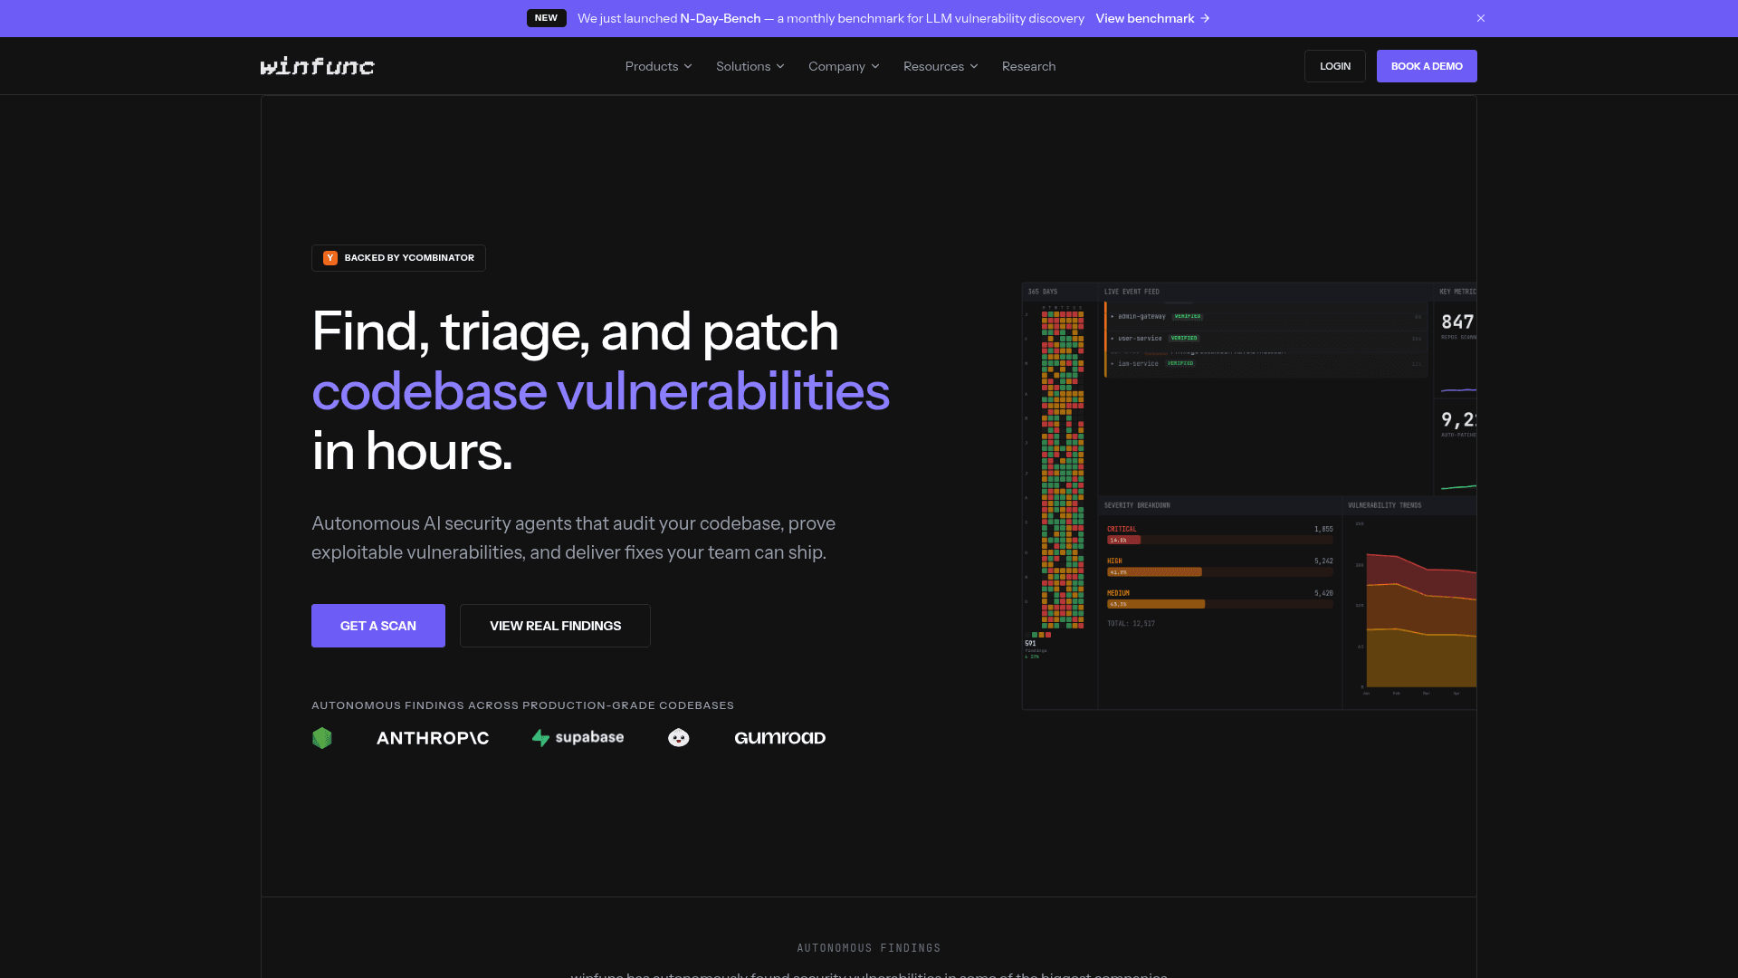Go to the Research page
Viewport: 1738px width, 978px height.
tap(1028, 66)
